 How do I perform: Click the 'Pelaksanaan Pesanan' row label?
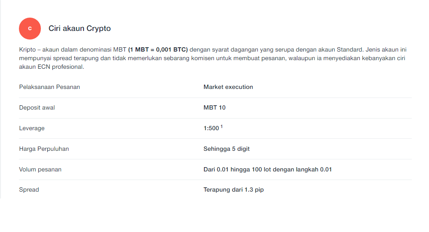click(49, 87)
